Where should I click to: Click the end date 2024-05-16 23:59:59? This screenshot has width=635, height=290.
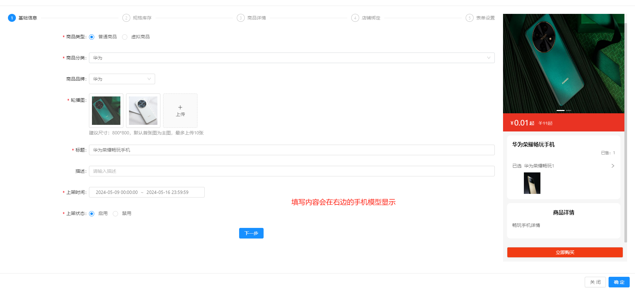167,192
